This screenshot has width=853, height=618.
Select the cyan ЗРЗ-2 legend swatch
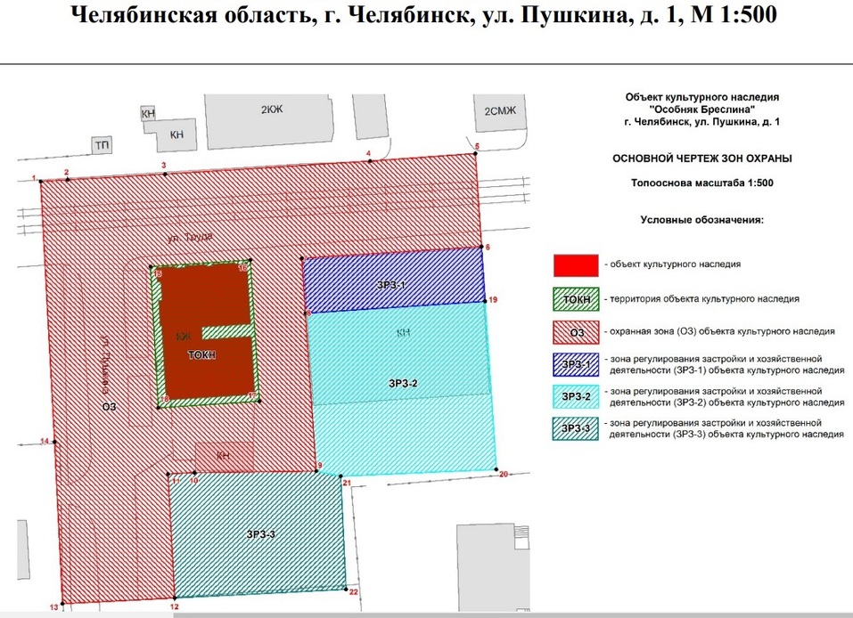point(576,396)
